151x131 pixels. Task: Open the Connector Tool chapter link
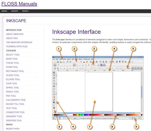tap(15, 112)
